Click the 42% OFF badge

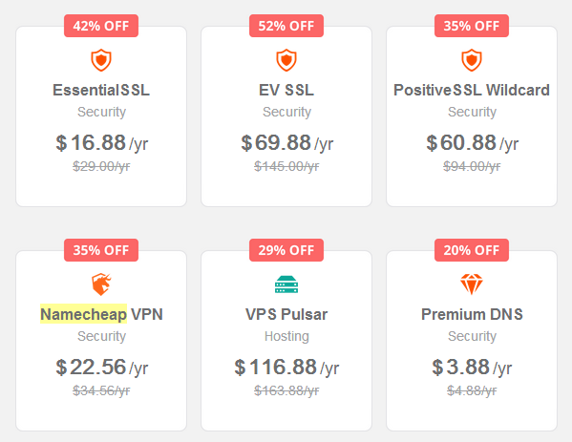(101, 26)
